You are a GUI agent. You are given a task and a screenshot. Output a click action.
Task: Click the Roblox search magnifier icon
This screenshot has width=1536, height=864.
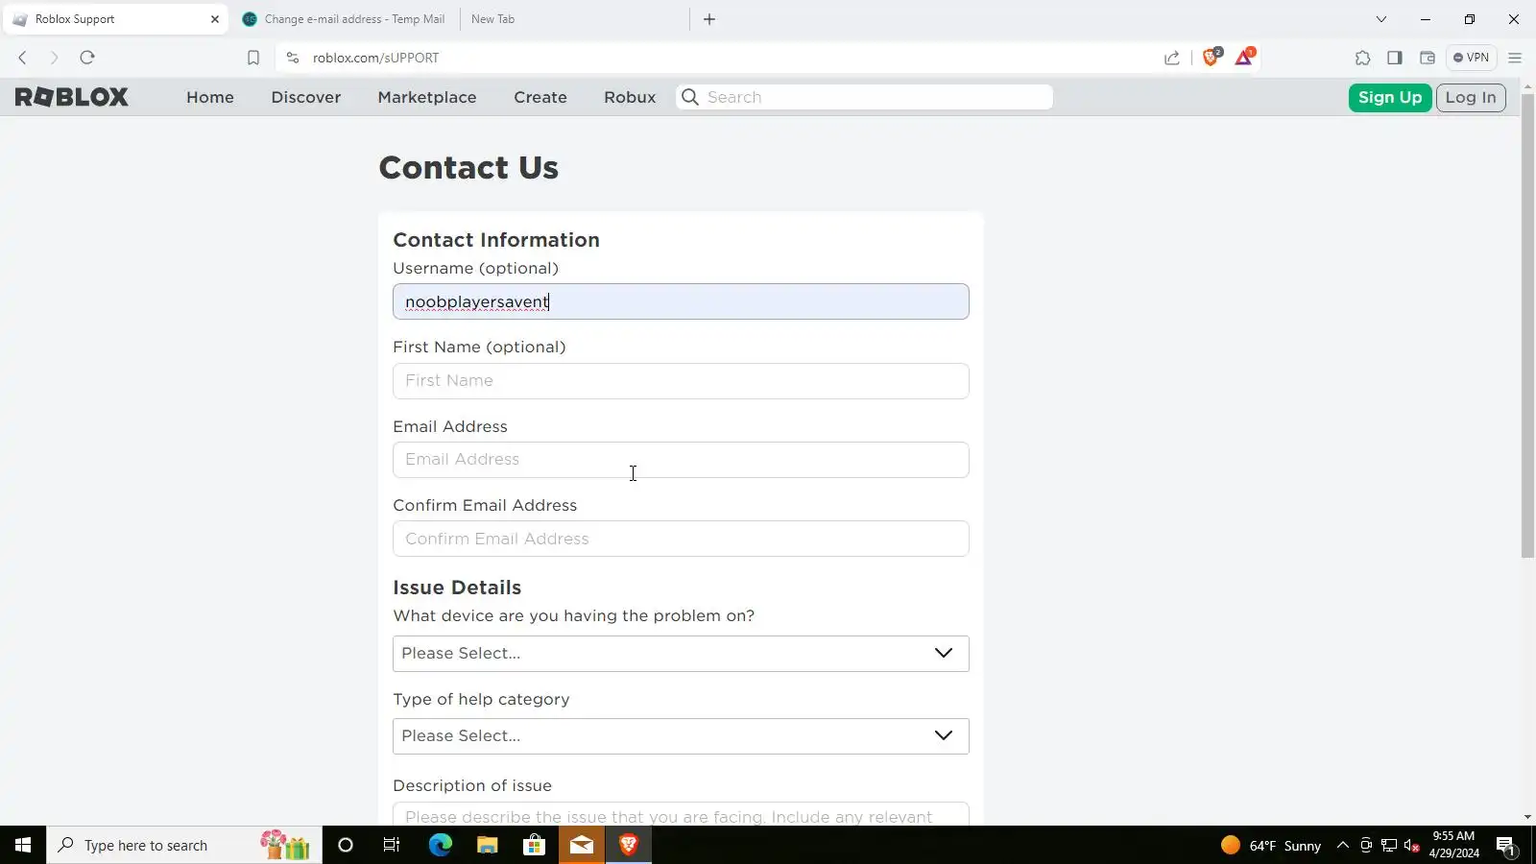click(689, 97)
